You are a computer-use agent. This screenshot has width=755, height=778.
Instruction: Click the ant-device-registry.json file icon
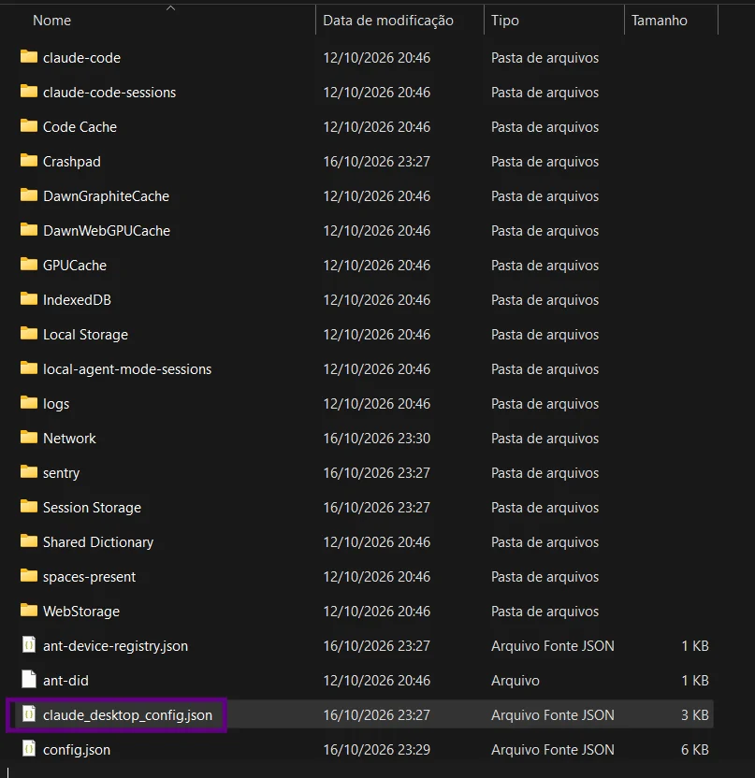point(29,645)
